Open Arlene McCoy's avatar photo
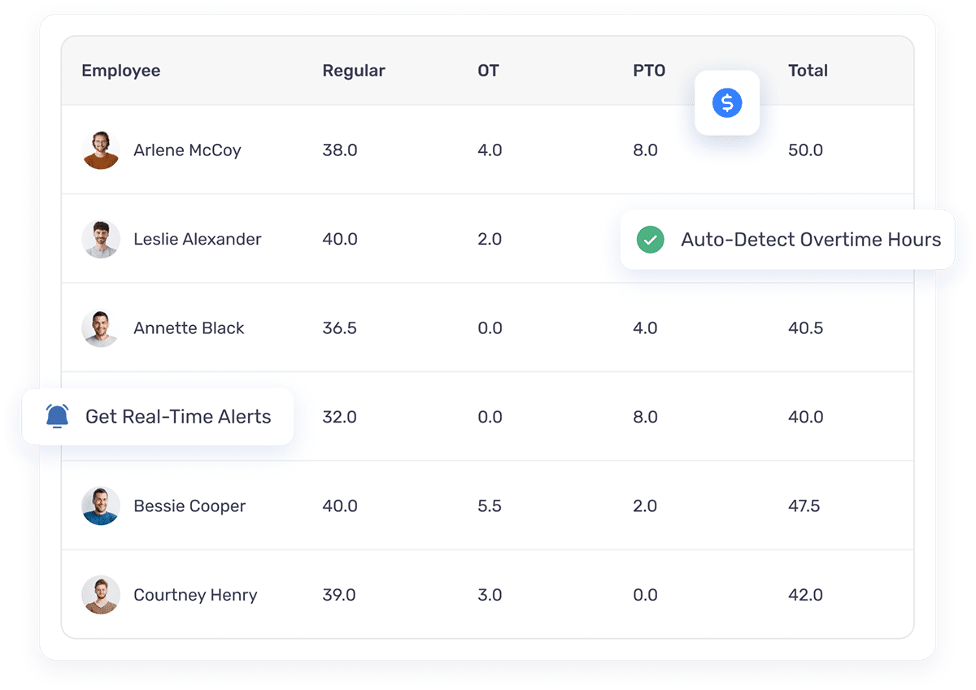Viewport: 976px width, 690px height. click(101, 150)
